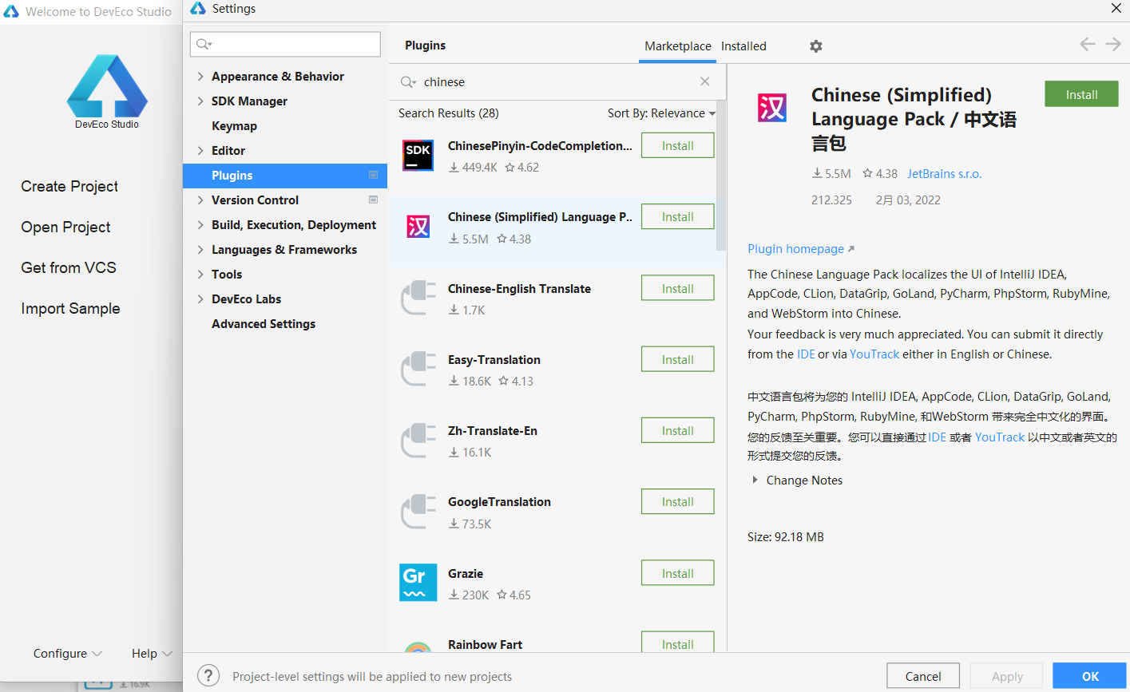Open YouTrack link in English description
Viewport: 1130px width, 692px height.
click(x=874, y=354)
